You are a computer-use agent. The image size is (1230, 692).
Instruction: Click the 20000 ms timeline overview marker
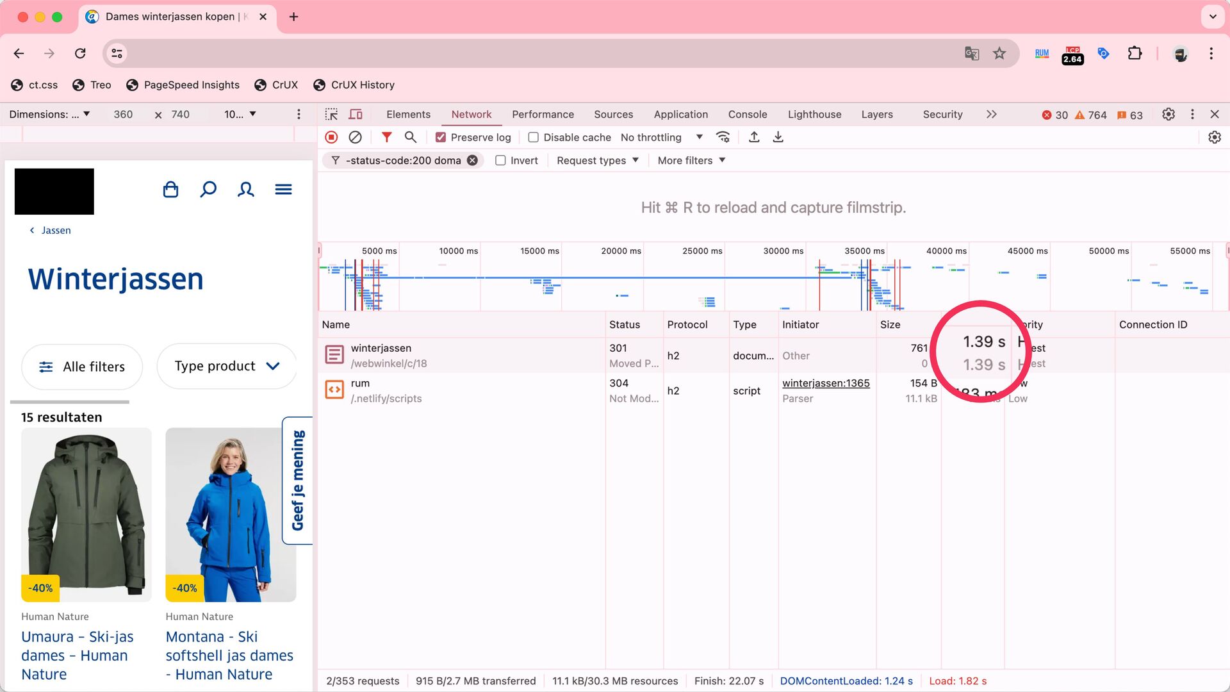click(620, 251)
